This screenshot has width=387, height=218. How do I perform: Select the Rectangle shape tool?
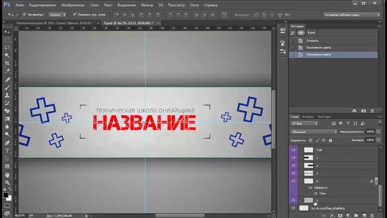click(x=7, y=167)
